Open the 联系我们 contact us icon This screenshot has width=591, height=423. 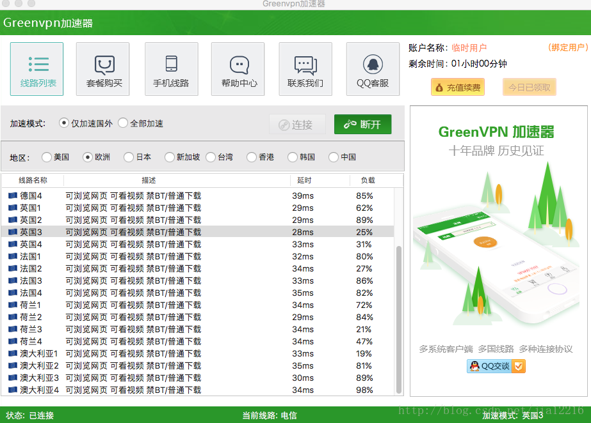[x=305, y=69]
